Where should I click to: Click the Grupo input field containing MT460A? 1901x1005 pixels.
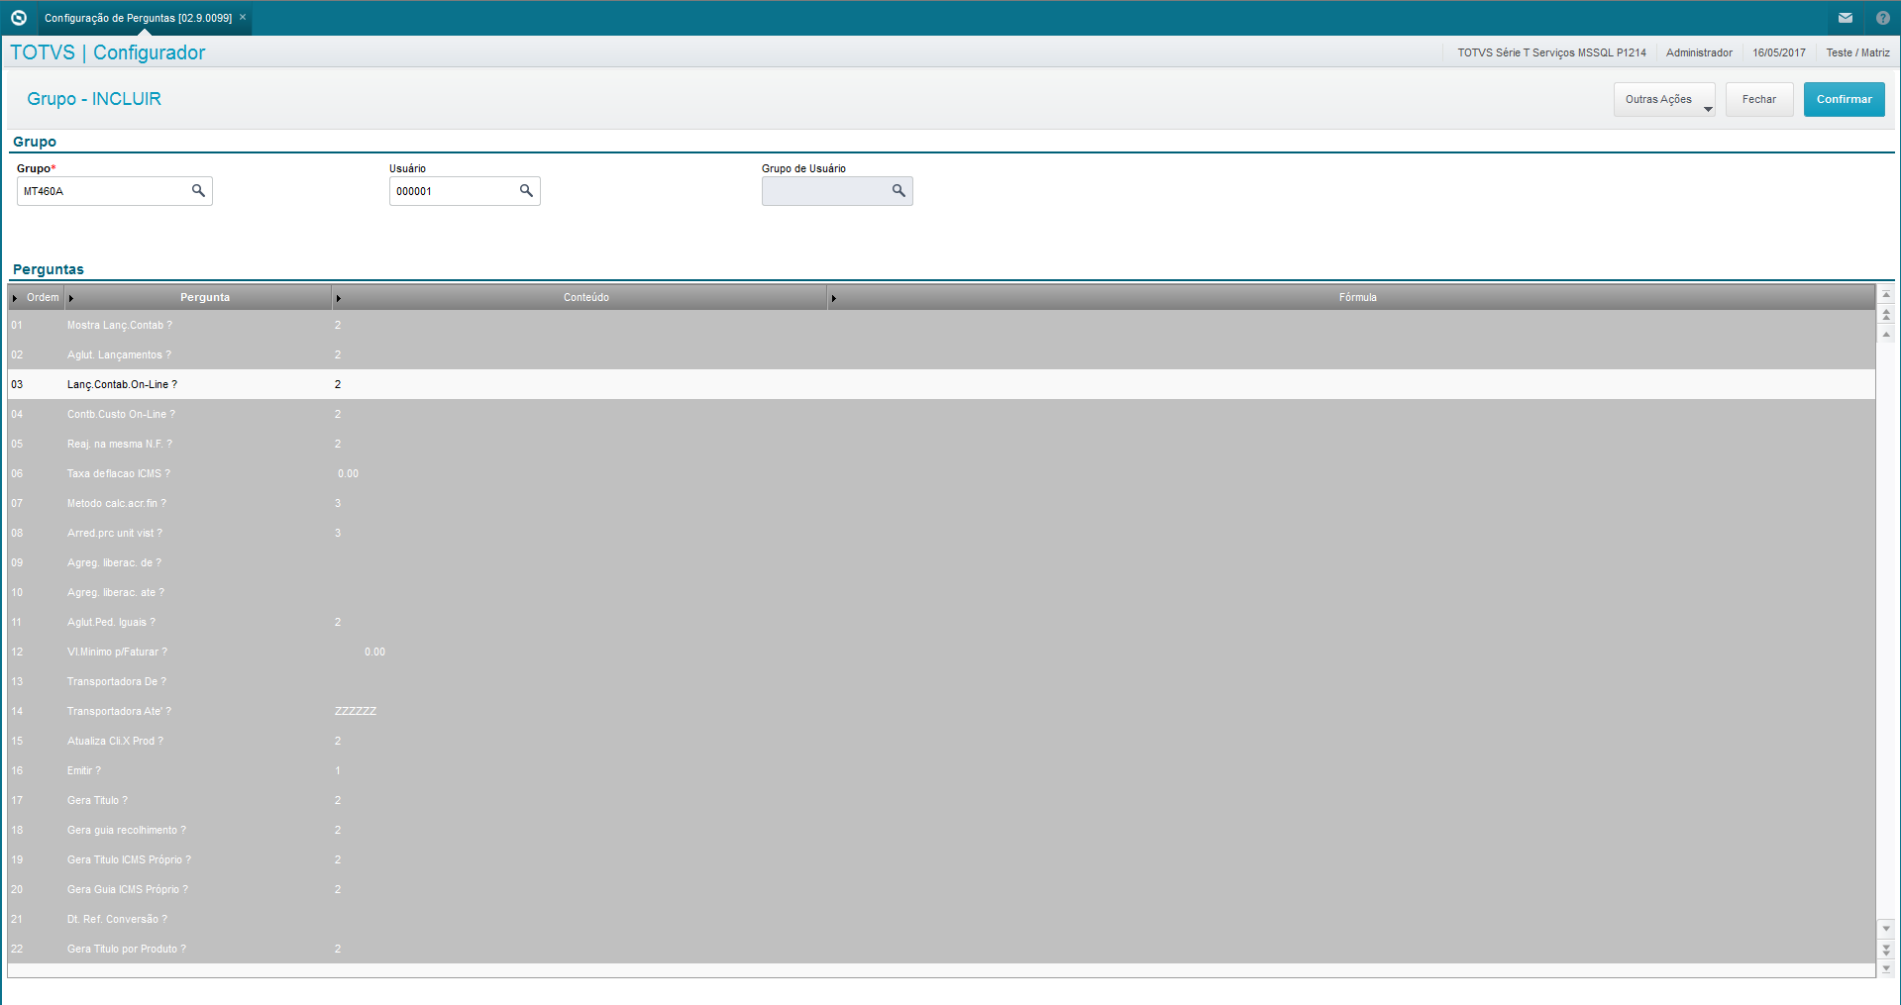[x=115, y=191]
